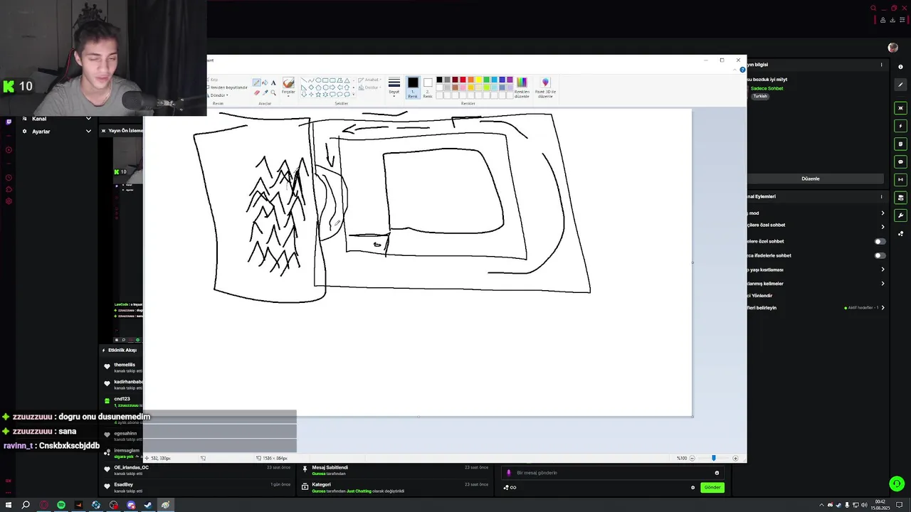911x512 pixels.
Task: Click the green headset support icon
Action: (x=897, y=484)
